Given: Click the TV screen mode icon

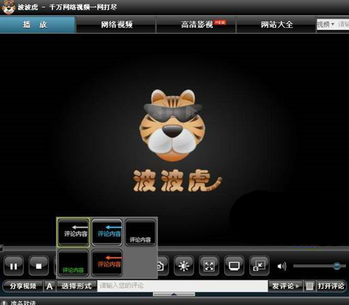Looking at the screenshot, I should [234, 266].
